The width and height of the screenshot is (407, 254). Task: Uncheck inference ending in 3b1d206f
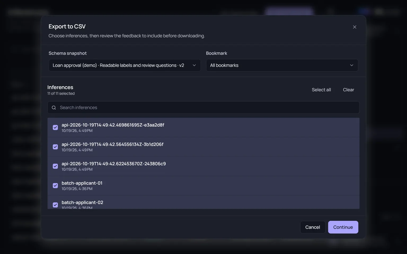coord(55,147)
